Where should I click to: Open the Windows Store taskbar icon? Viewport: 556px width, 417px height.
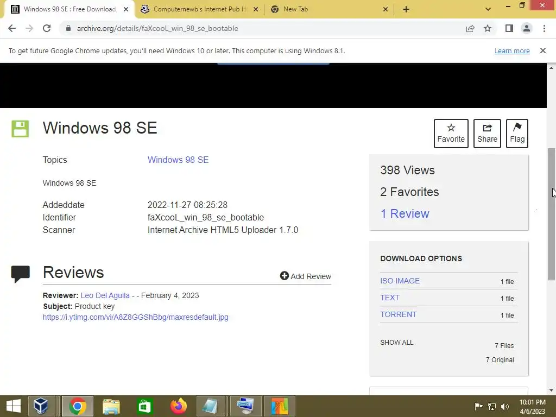144,406
